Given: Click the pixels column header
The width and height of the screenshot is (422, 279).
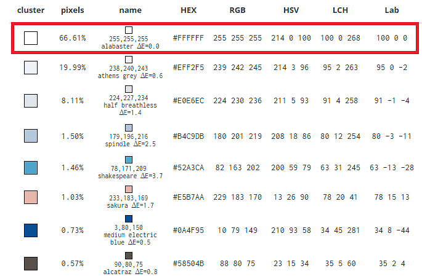Looking at the screenshot, I should tap(72, 10).
